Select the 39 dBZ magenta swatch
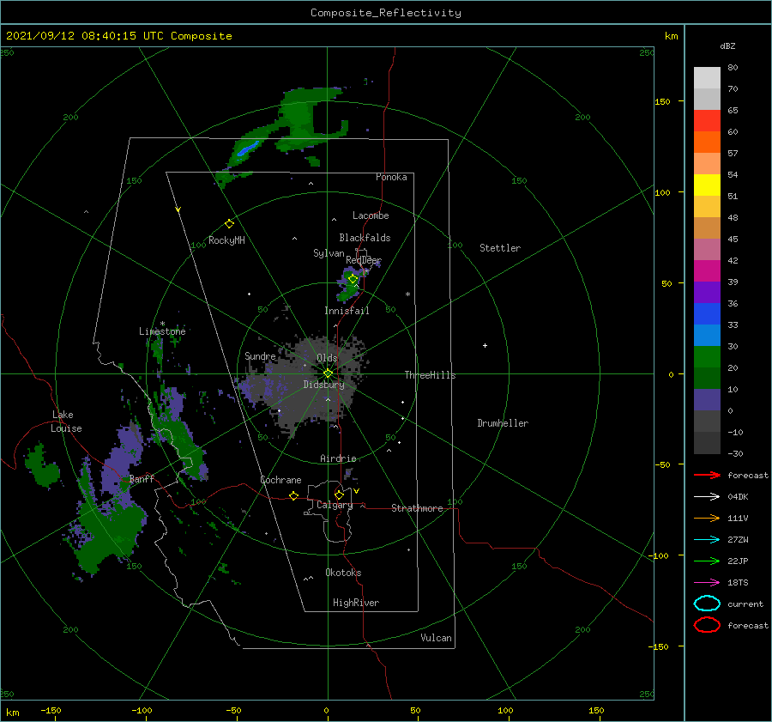This screenshot has width=772, height=722. 707,270
